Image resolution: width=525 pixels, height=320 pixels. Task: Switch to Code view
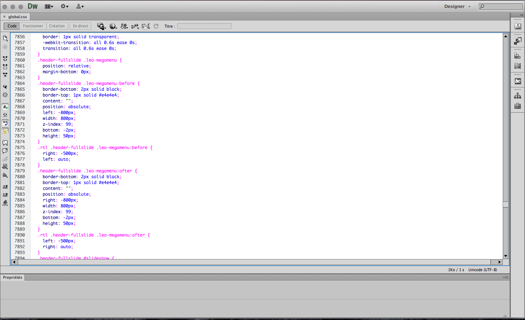click(12, 26)
